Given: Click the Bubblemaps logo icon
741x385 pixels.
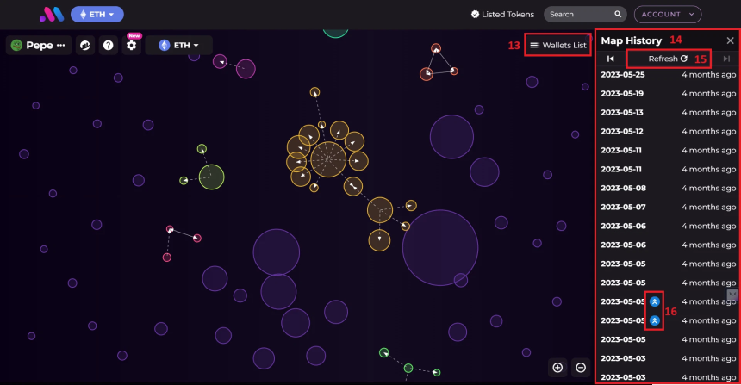Looking at the screenshot, I should [52, 14].
